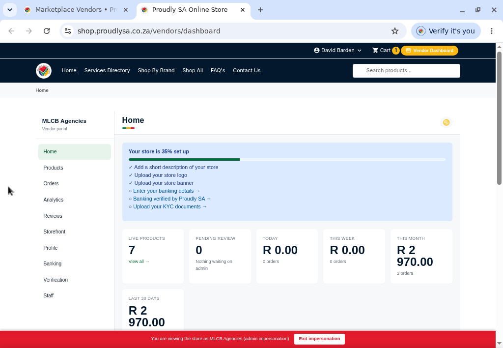Click MLCB Agencies vendor name
This screenshot has height=348, width=503.
point(64,121)
